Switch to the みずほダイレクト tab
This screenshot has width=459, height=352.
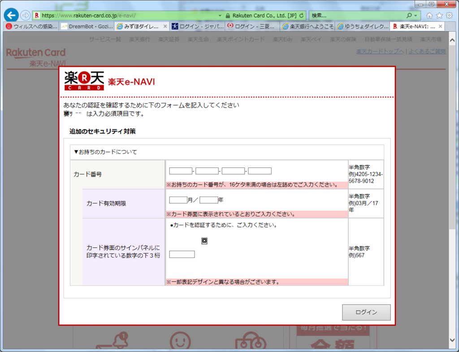(142, 26)
